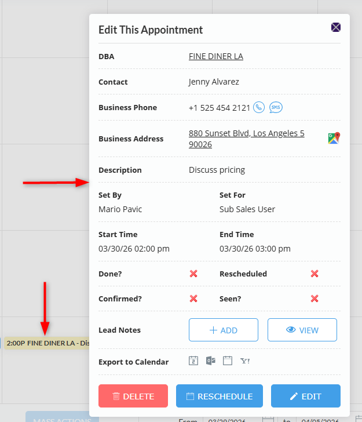Export appointment to Outlook icon
Viewport: 362px width, 422px height.
tap(210, 361)
